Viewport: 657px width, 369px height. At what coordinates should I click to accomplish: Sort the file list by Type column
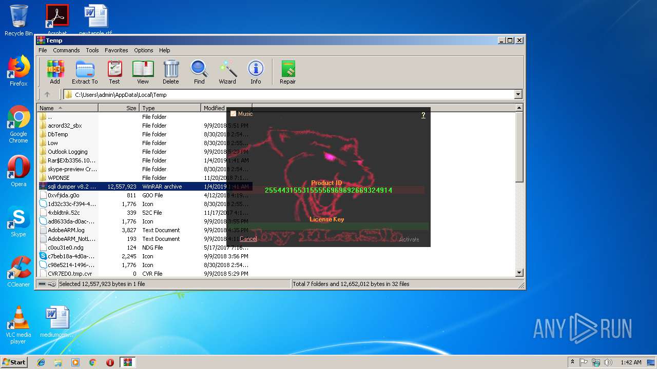[170, 108]
